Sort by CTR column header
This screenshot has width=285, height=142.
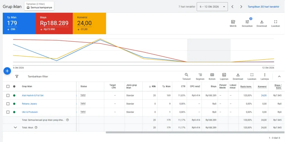tap(183, 86)
